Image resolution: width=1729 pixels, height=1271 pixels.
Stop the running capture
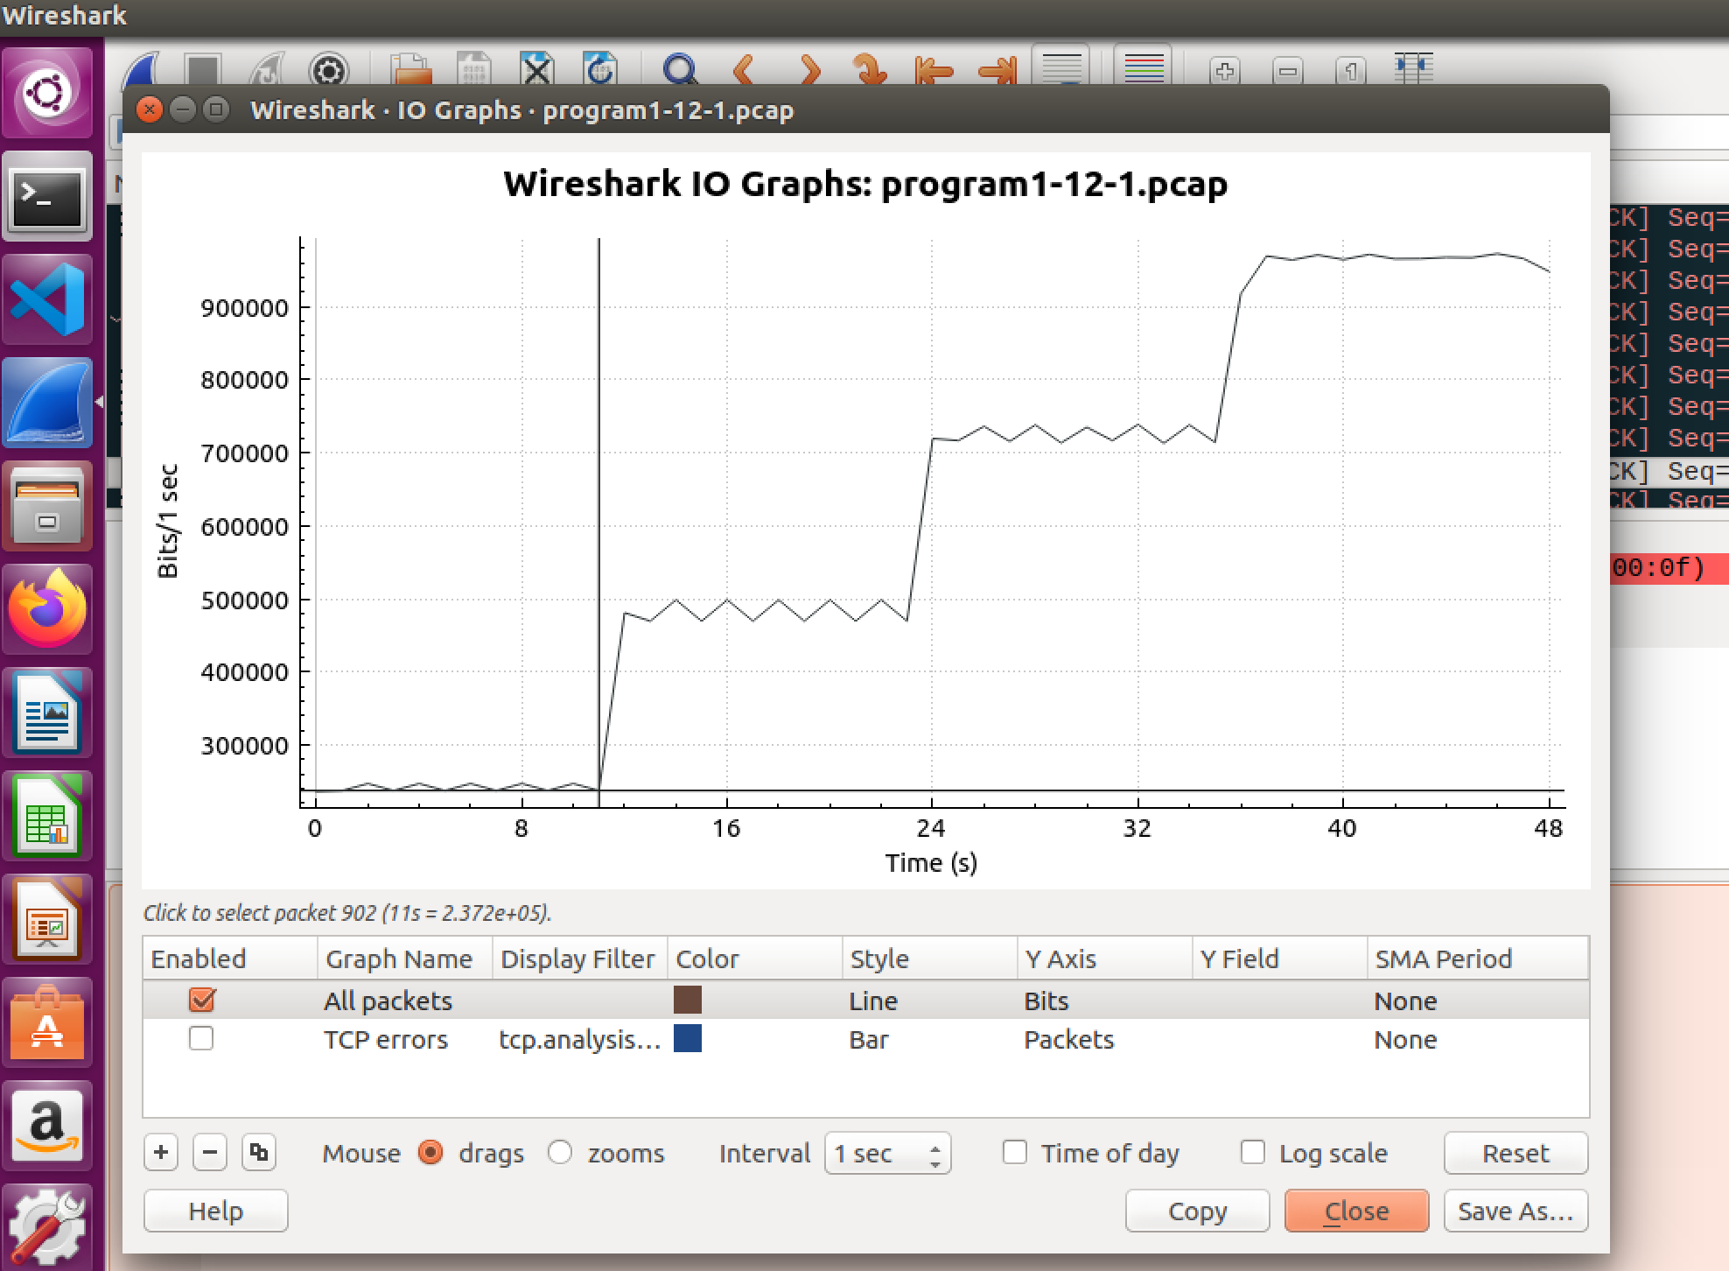(204, 67)
